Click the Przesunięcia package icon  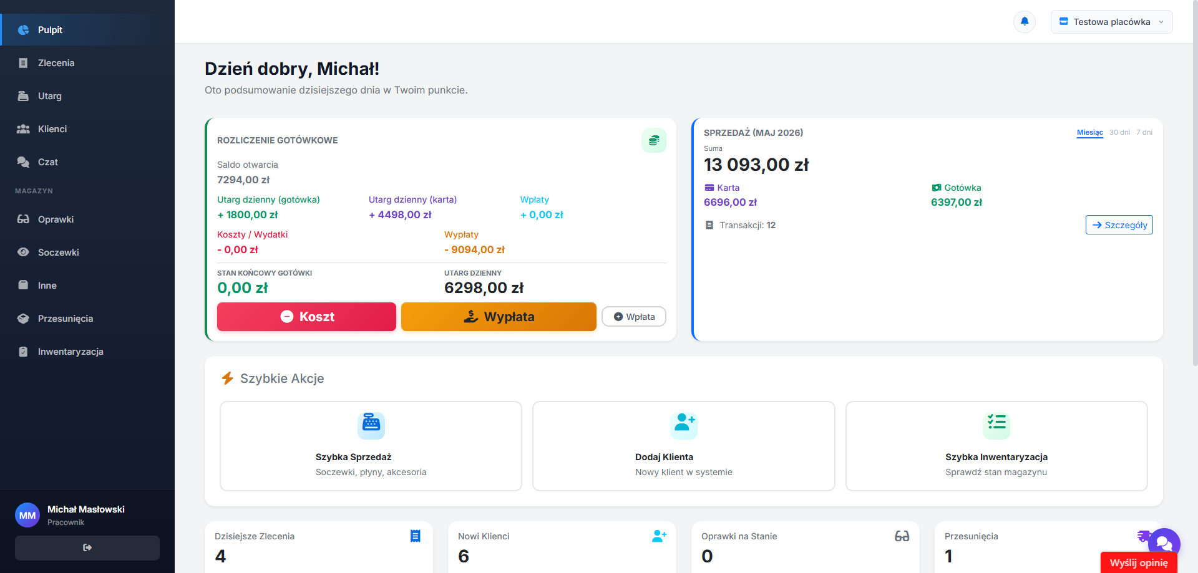(x=23, y=319)
